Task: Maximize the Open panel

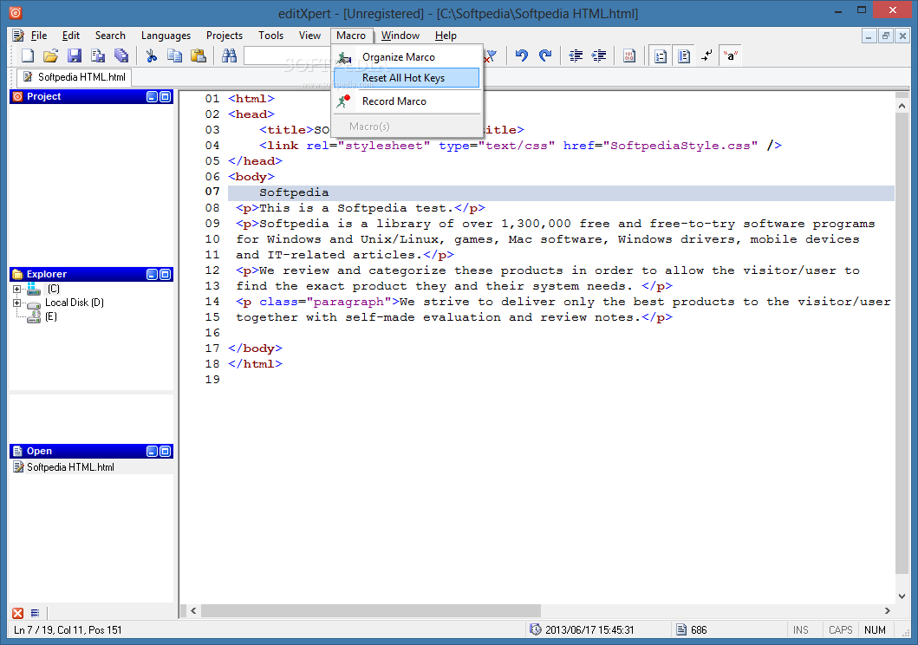Action: click(x=166, y=452)
